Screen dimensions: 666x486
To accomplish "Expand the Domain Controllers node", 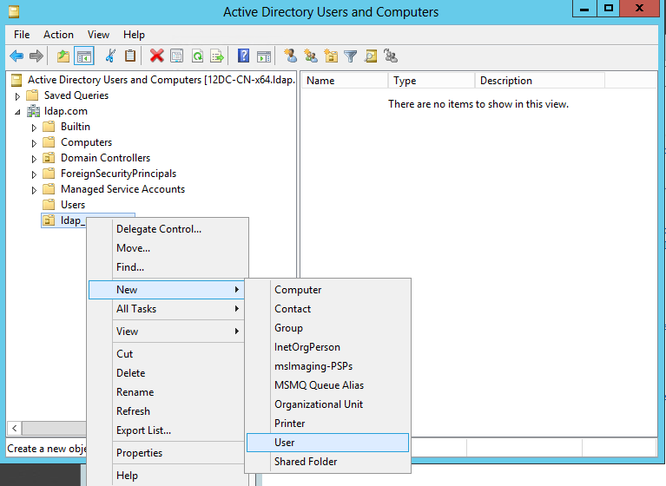I will point(34,159).
